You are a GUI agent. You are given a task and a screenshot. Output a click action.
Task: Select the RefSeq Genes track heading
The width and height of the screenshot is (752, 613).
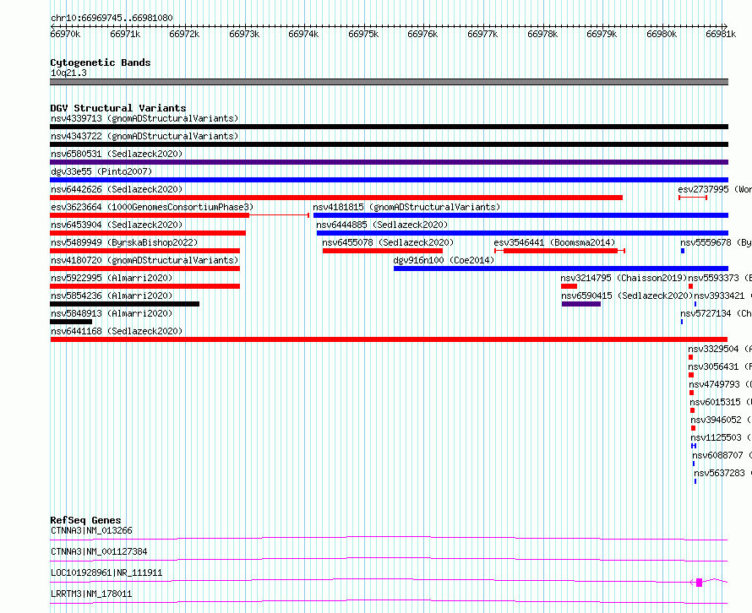coord(85,520)
